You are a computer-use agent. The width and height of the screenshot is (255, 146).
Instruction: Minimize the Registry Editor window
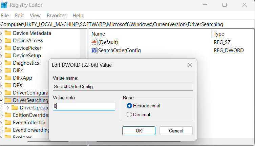(x=205, y=5)
